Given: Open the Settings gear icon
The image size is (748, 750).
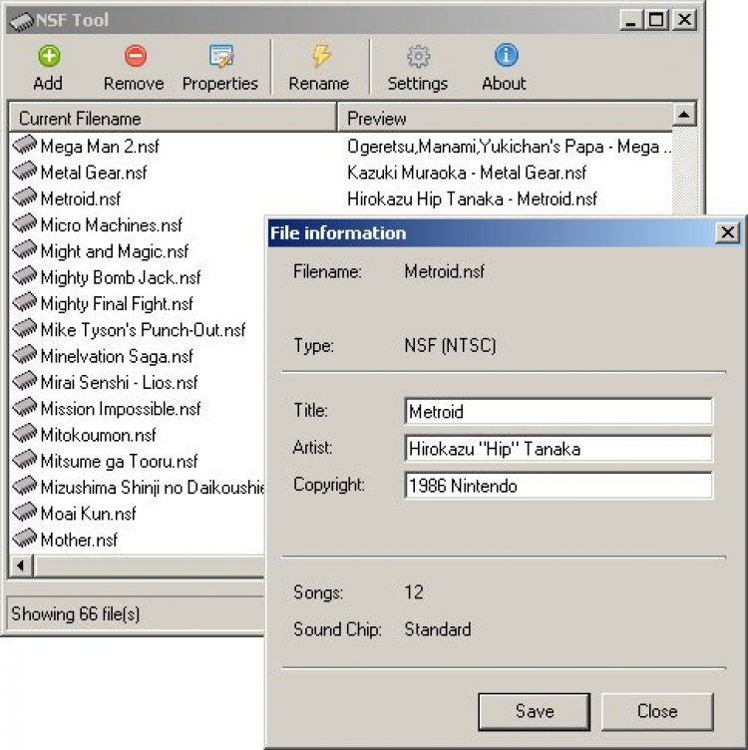Looking at the screenshot, I should click(x=419, y=56).
